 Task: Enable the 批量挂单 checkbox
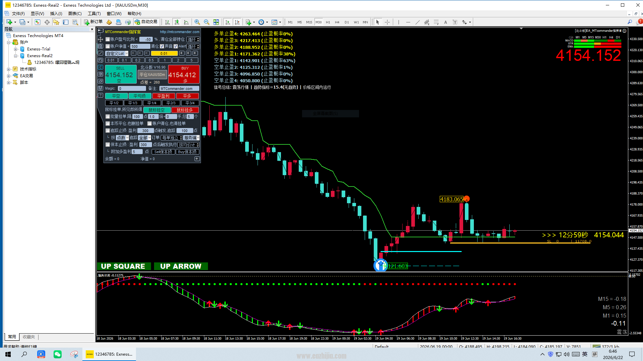(108, 117)
